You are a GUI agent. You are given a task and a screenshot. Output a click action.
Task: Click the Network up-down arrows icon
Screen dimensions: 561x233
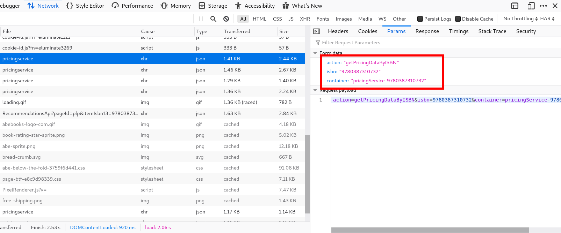click(31, 6)
